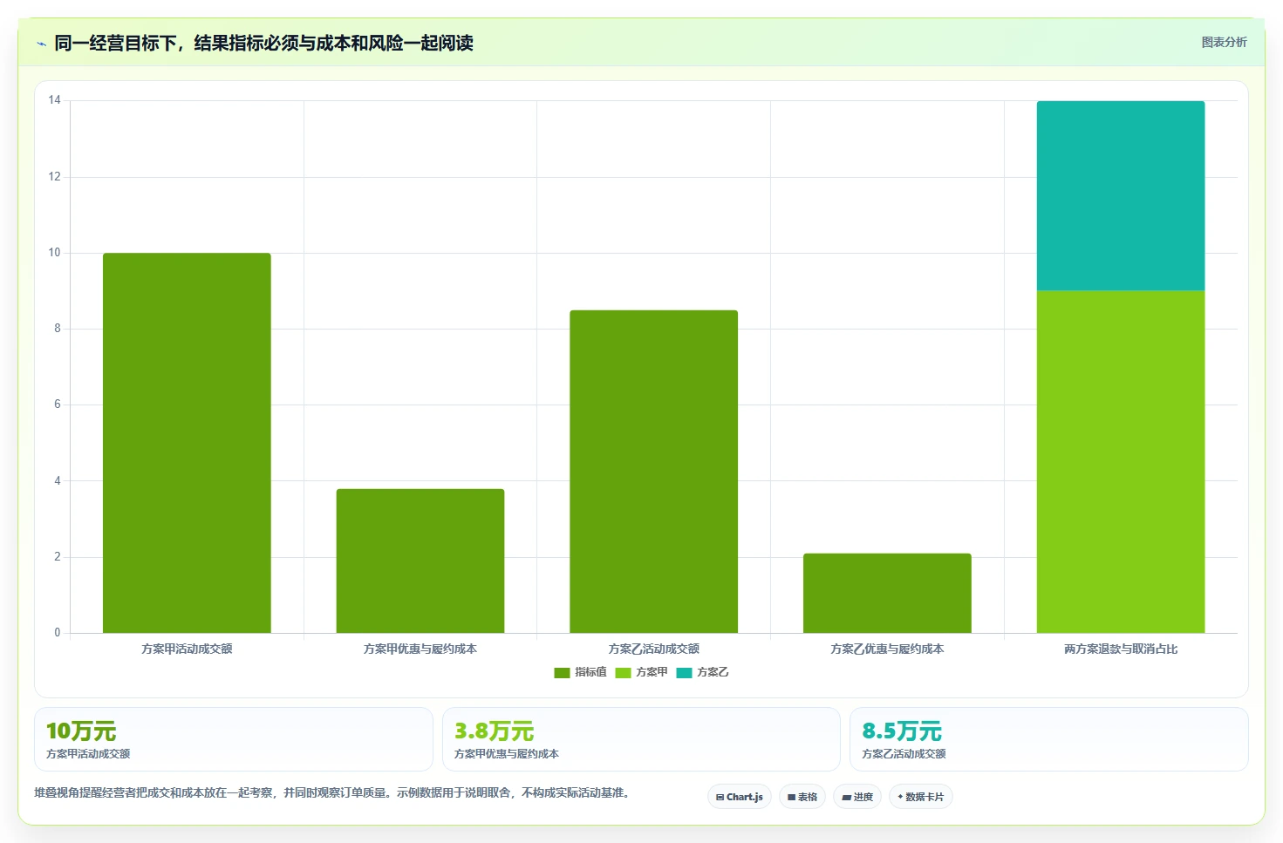Click the teal 方案乙 segment of the stacked bar
The width and height of the screenshot is (1283, 843).
point(1121,195)
